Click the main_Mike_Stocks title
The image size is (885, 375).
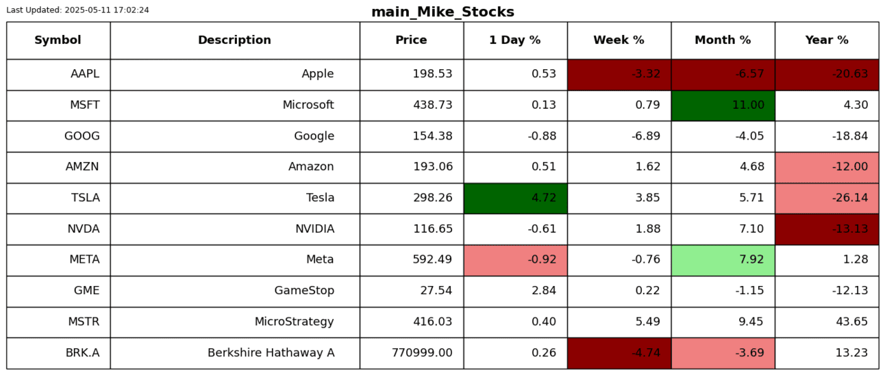pos(442,12)
